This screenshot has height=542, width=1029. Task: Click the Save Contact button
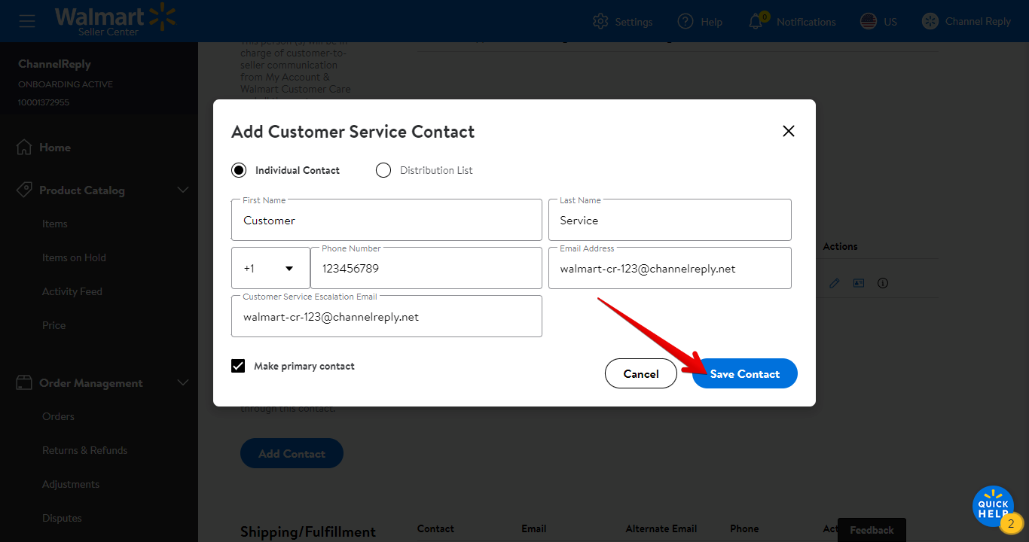pos(745,373)
